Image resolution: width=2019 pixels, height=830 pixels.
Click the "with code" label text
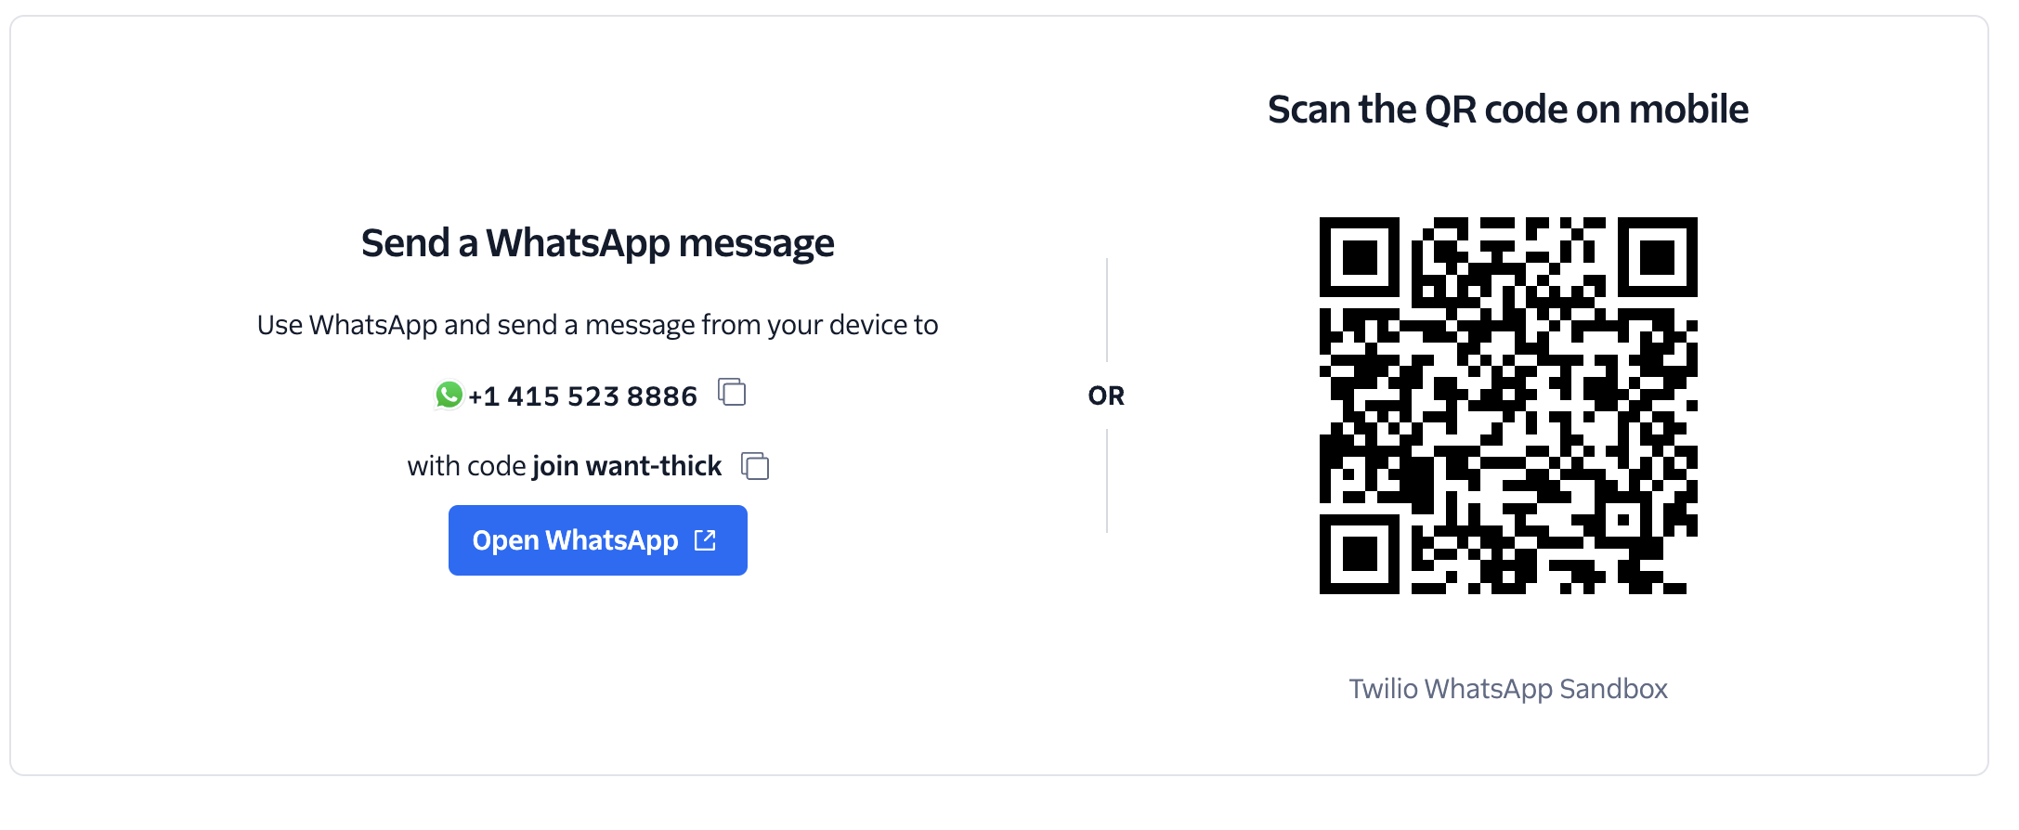click(466, 466)
